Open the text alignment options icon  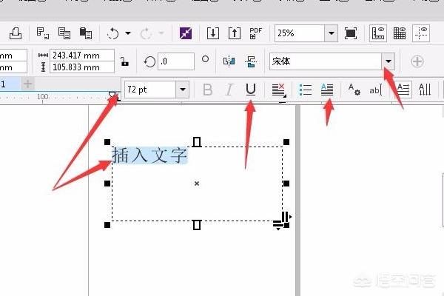tap(278, 90)
